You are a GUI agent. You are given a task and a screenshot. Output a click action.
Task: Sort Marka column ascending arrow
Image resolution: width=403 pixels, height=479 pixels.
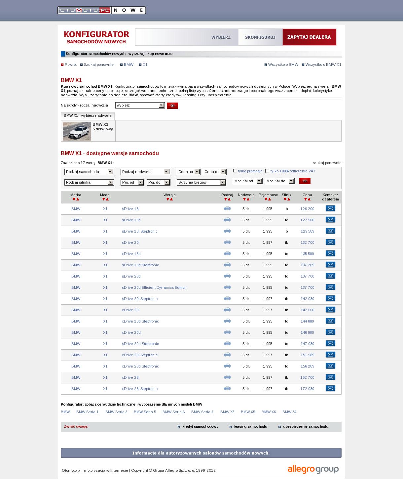78,199
